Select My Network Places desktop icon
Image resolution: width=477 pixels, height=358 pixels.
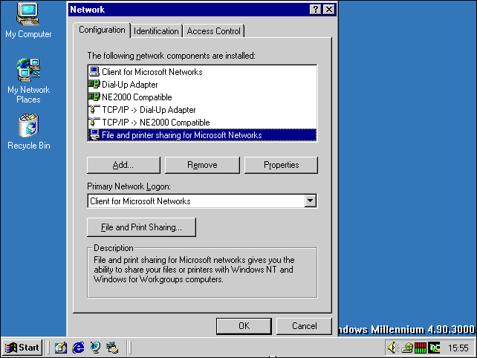click(28, 81)
